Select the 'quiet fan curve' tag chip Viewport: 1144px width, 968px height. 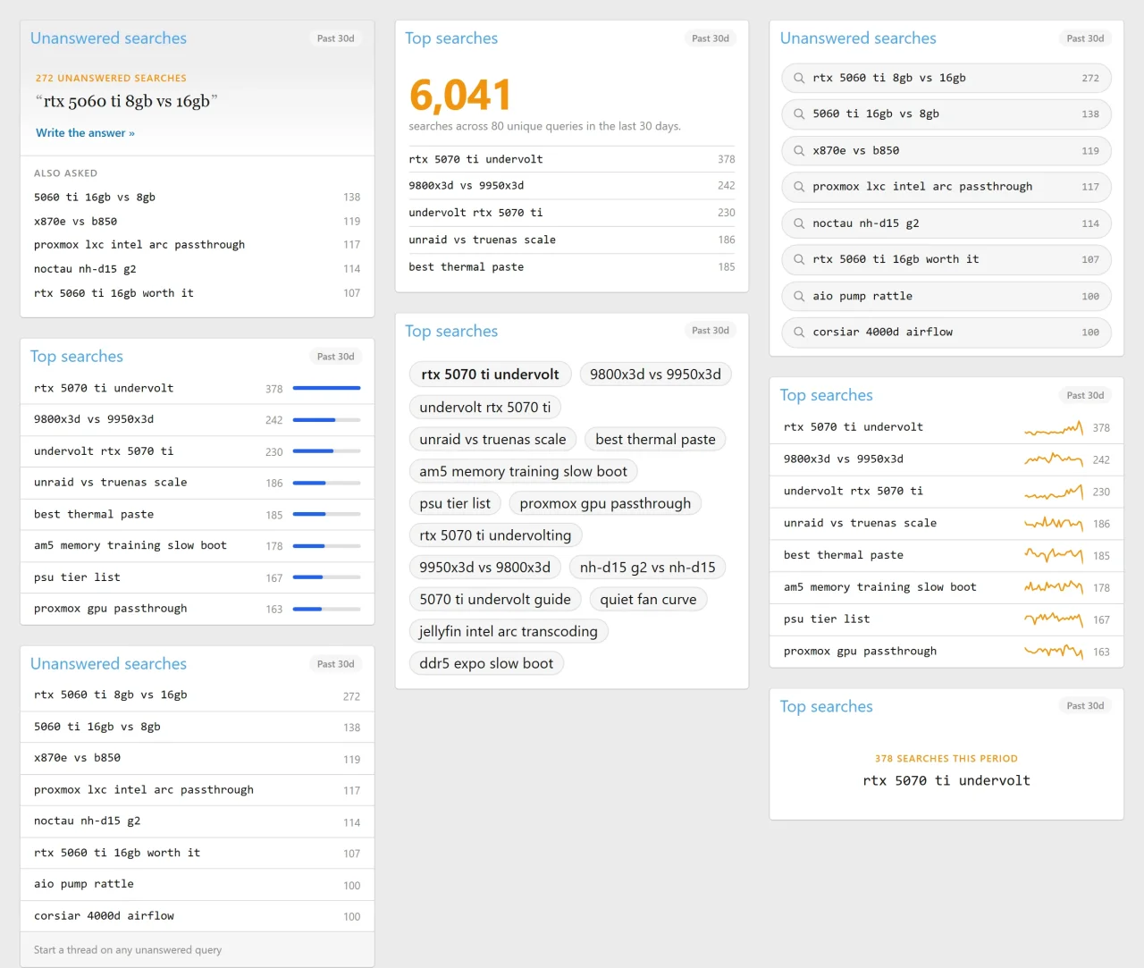(x=648, y=600)
